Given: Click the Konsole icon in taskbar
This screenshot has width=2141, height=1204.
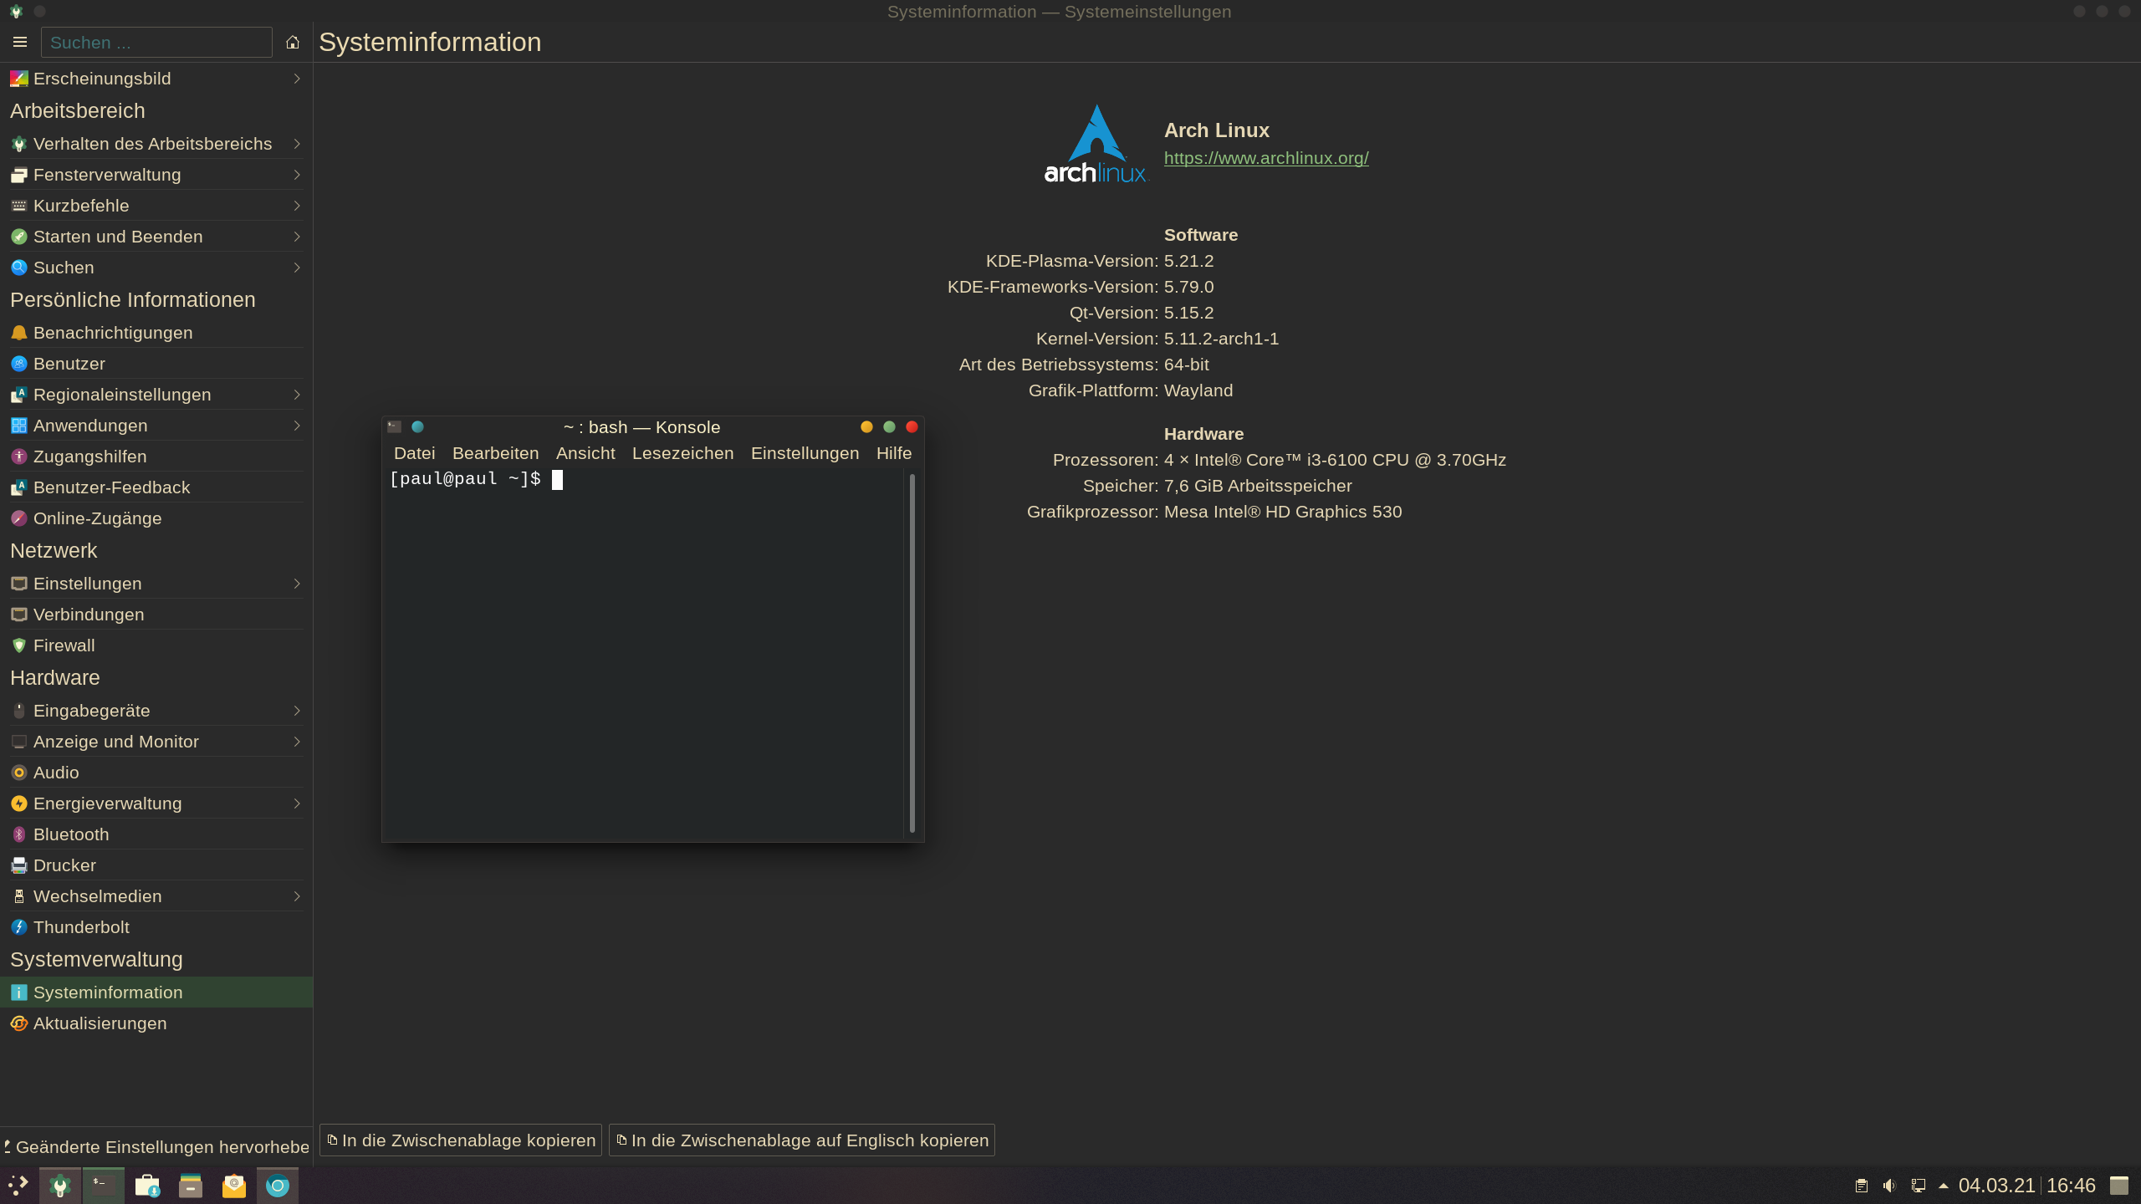Looking at the screenshot, I should point(104,1185).
